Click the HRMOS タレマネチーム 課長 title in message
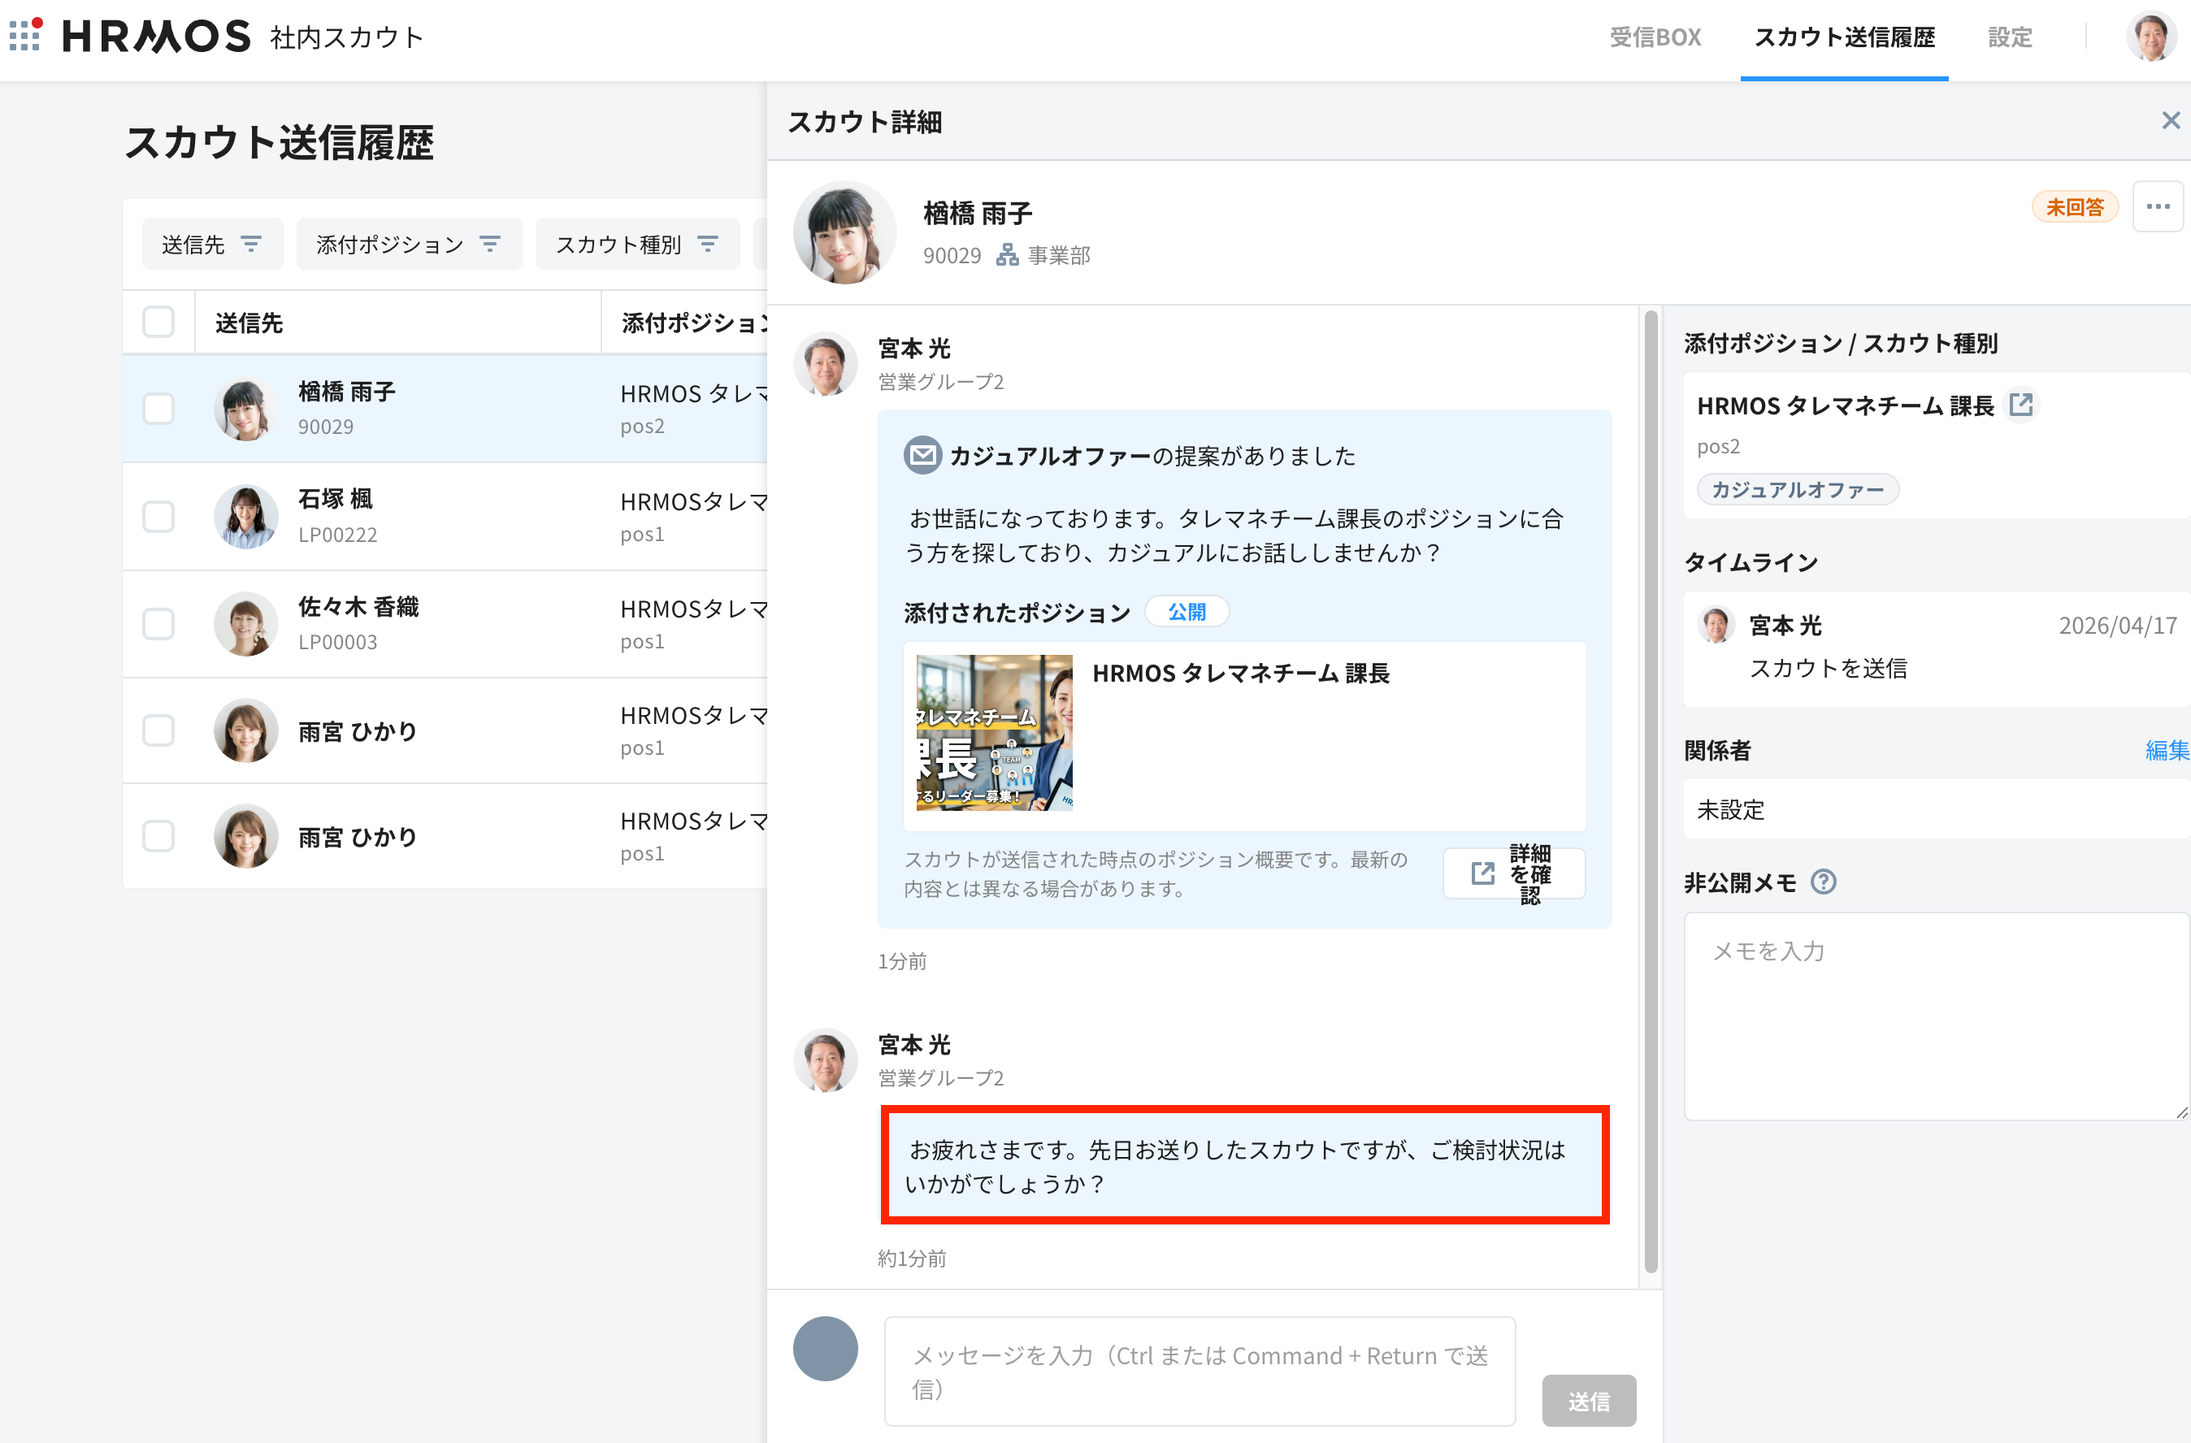 click(1241, 674)
